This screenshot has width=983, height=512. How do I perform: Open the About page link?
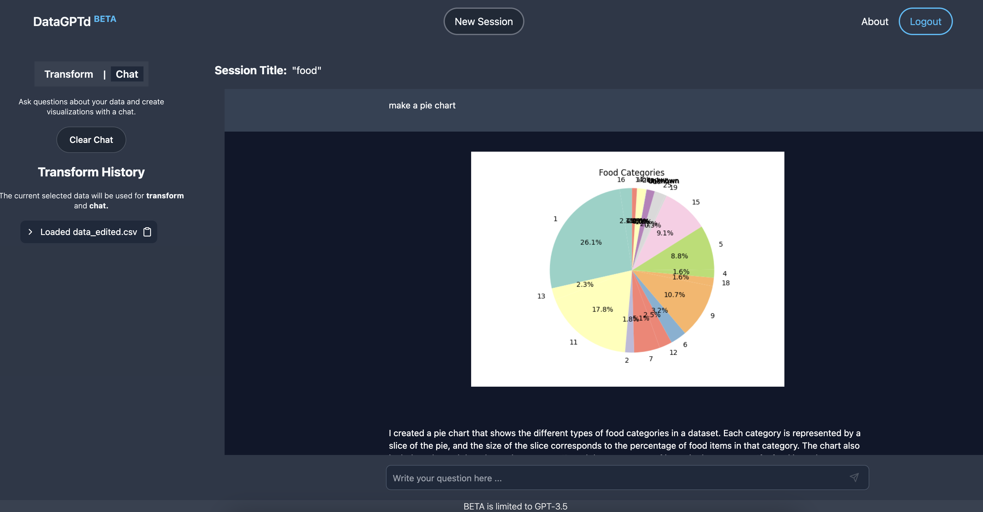click(874, 21)
